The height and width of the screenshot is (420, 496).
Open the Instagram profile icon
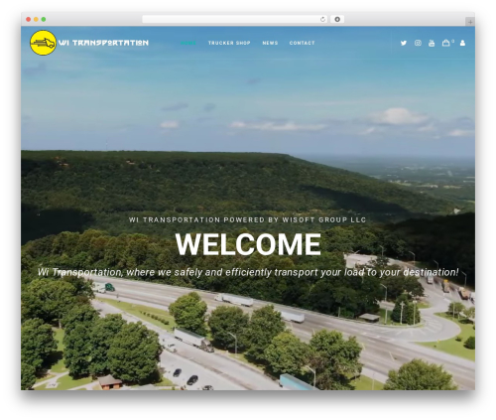418,43
